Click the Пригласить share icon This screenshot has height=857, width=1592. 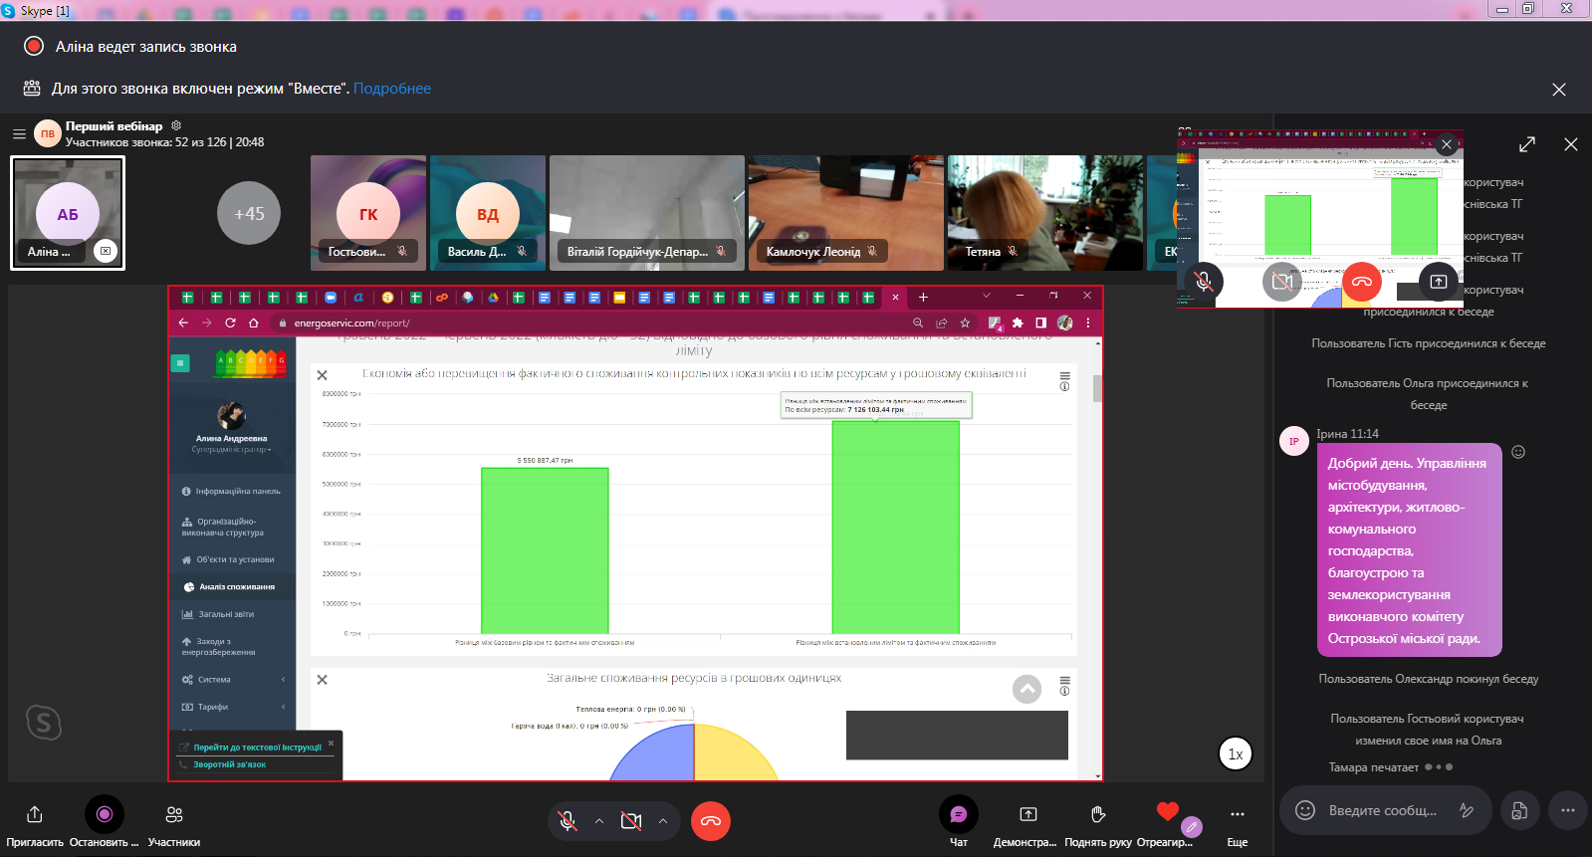35,814
